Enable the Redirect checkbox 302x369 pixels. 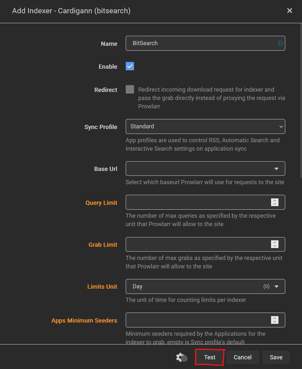[x=130, y=90]
